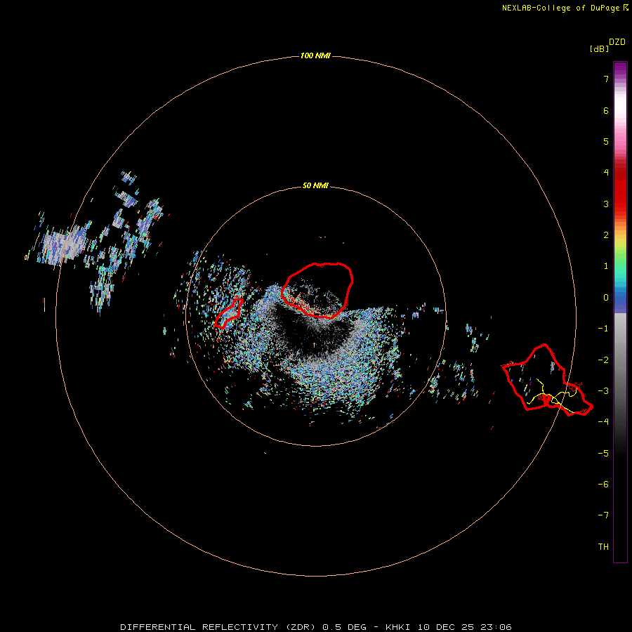Click the 6 value on the color scale
The height and width of the screenshot is (632, 632).
tap(606, 110)
